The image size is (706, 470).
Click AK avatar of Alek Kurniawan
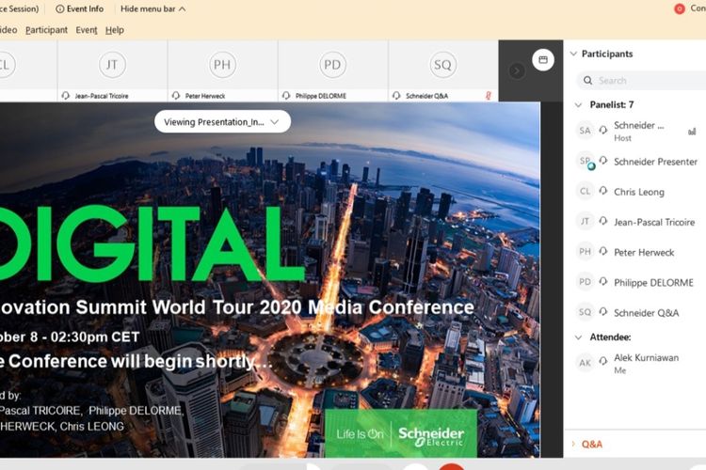[x=585, y=363]
